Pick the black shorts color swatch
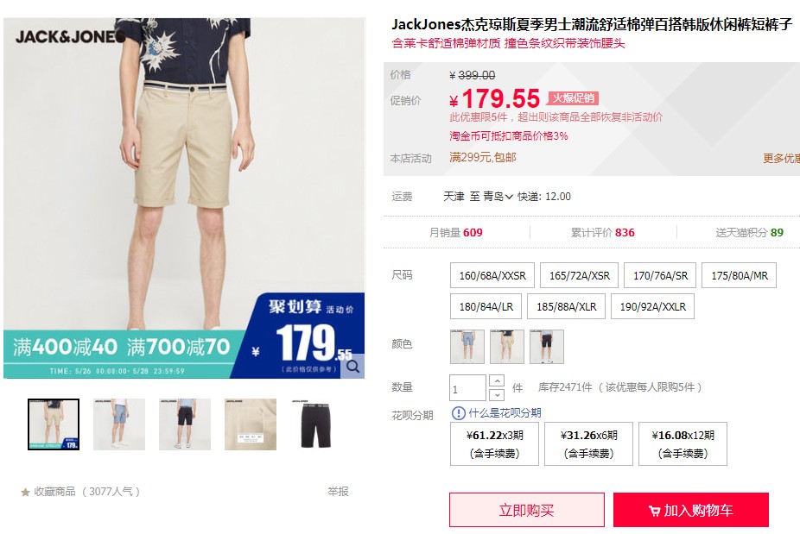The width and height of the screenshot is (800, 534). pos(546,347)
